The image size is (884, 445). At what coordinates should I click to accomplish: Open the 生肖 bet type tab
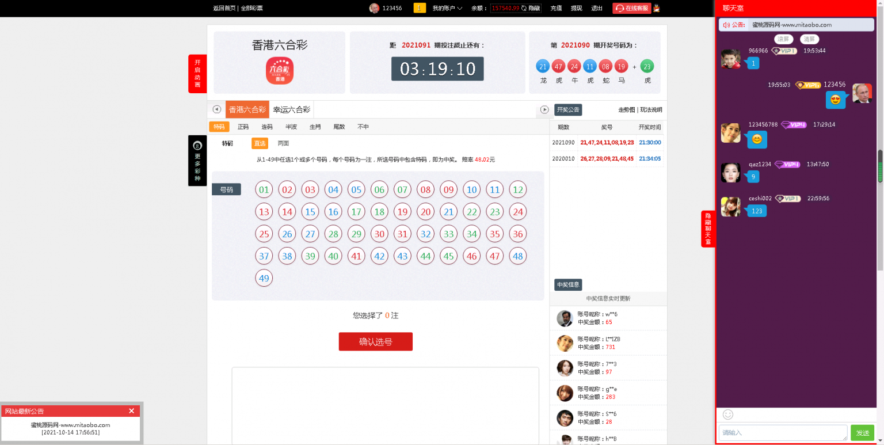(315, 127)
